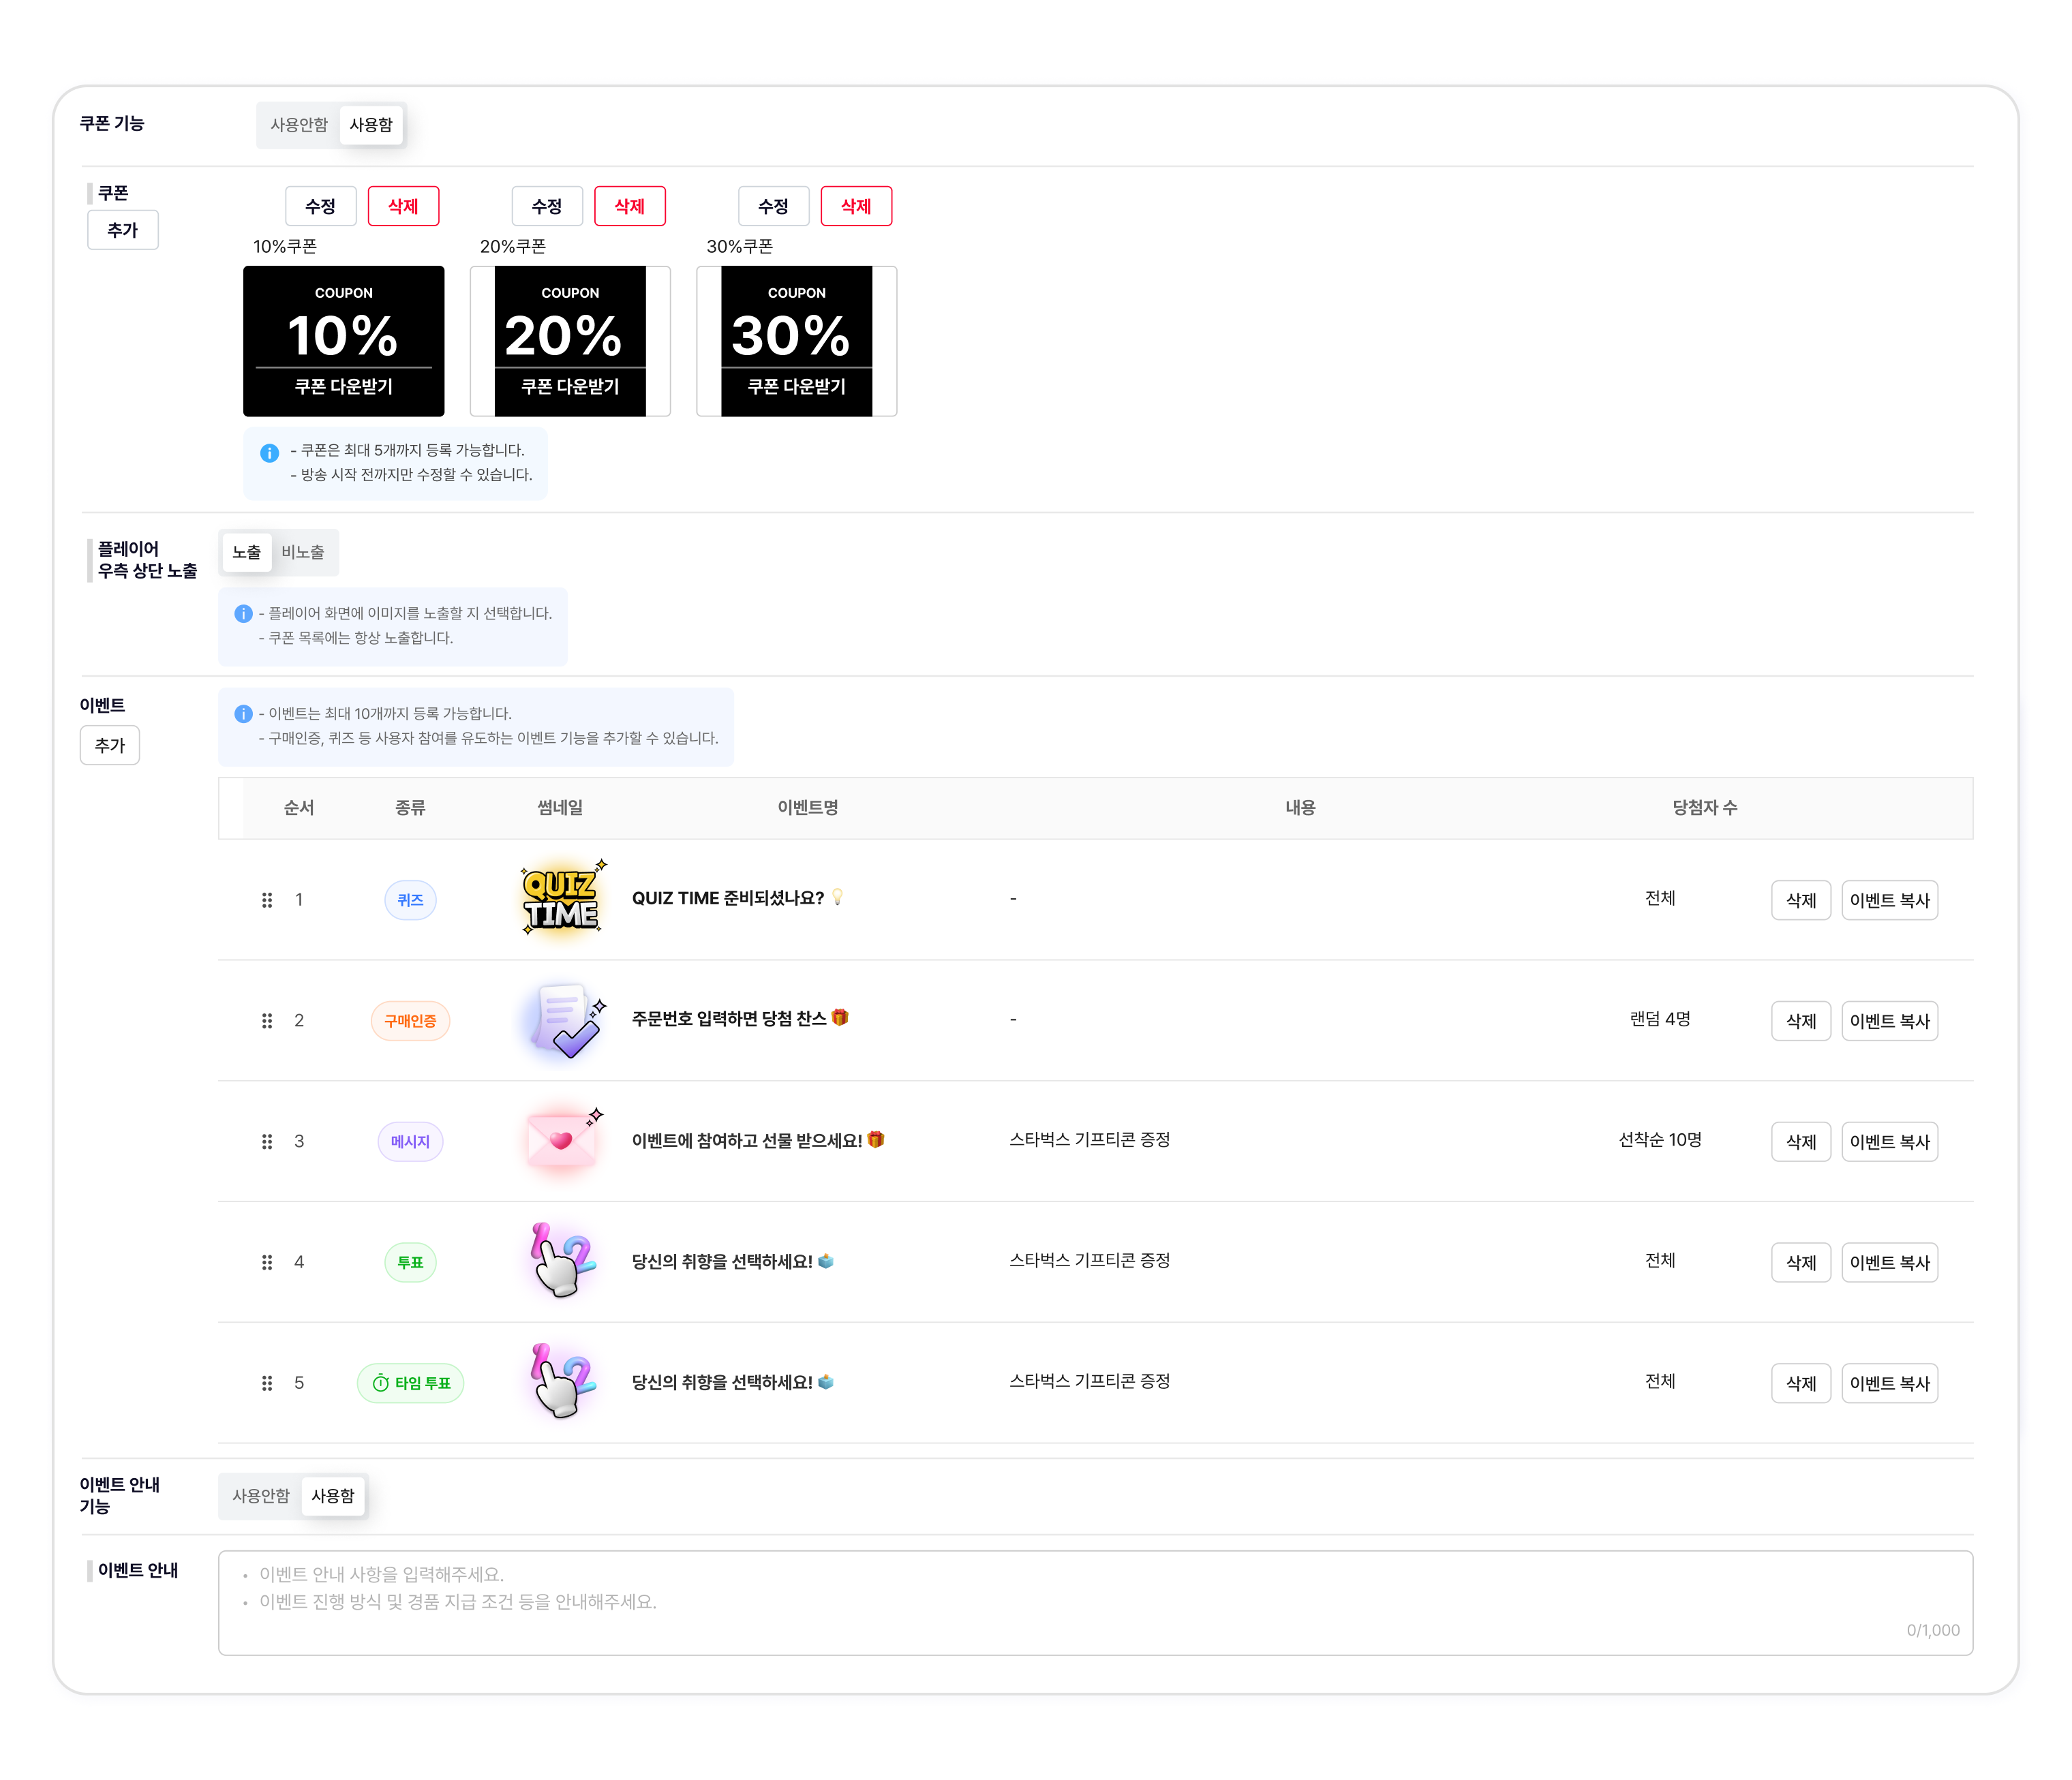
Task: Select the 10% coupon image
Action: (344, 341)
